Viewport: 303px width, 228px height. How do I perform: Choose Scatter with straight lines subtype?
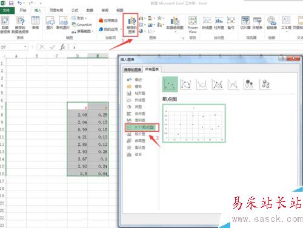(x=233, y=84)
